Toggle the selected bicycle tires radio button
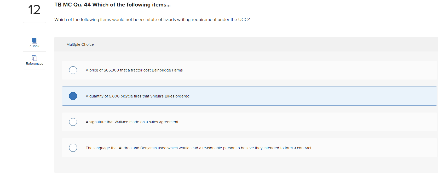 (x=73, y=96)
